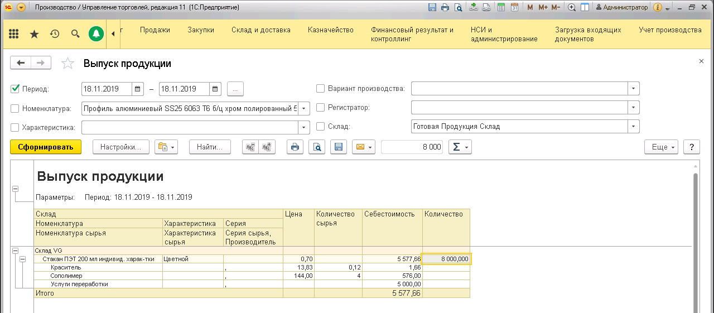The image size is (714, 313).
Task: Save report with floppy disk icon
Action: tap(337, 147)
